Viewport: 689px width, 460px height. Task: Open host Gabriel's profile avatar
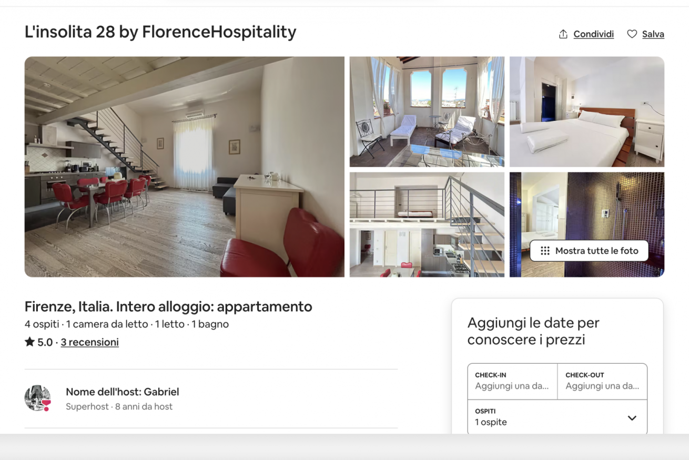point(37,398)
